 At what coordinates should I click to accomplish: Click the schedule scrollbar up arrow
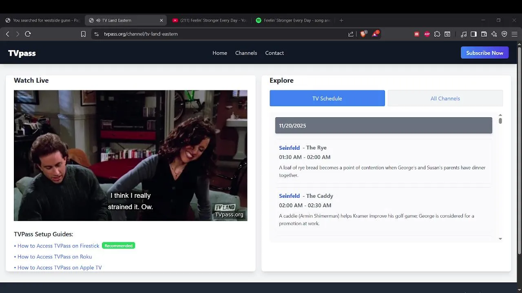pos(500,115)
